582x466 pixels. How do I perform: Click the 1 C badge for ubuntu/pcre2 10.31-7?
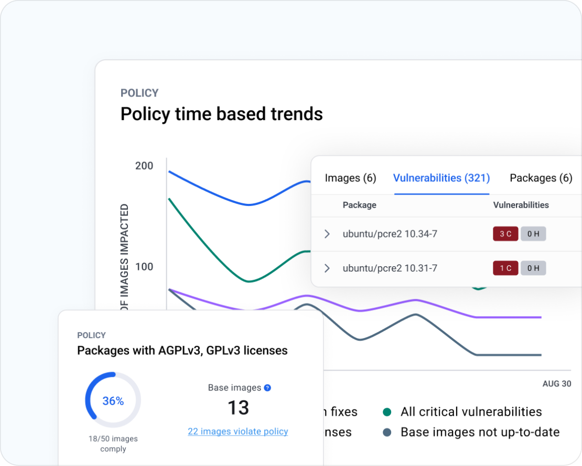[x=505, y=268]
